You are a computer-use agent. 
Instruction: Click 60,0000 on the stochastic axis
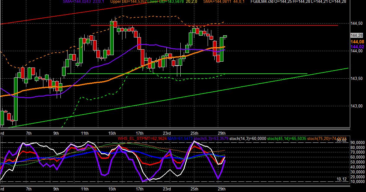coord(358,157)
